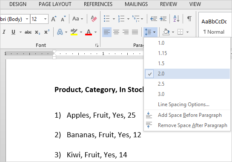This screenshot has width=232, height=162.
Task: Click the Increase Indent icon
Action: [163, 19]
